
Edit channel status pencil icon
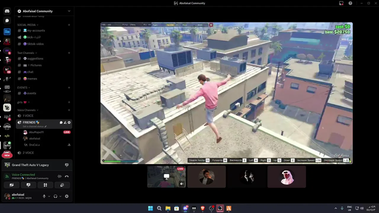point(46,126)
